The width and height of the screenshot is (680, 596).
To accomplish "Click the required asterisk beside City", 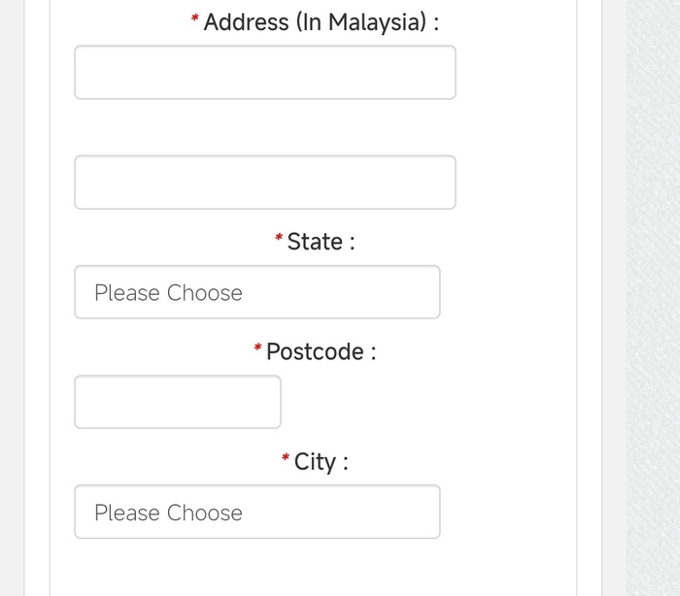I will (286, 457).
